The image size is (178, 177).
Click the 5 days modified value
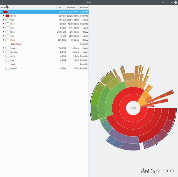pyautogui.click(x=85, y=48)
